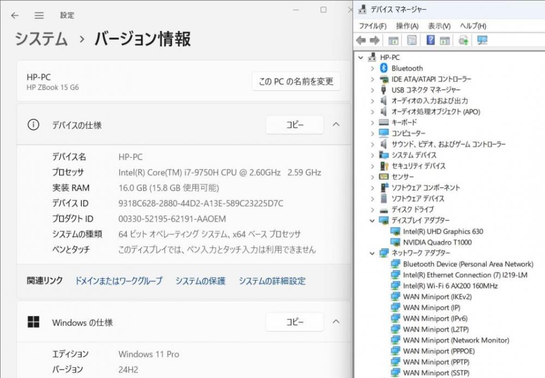Click the scan for hardware changes monitor icon

click(482, 40)
